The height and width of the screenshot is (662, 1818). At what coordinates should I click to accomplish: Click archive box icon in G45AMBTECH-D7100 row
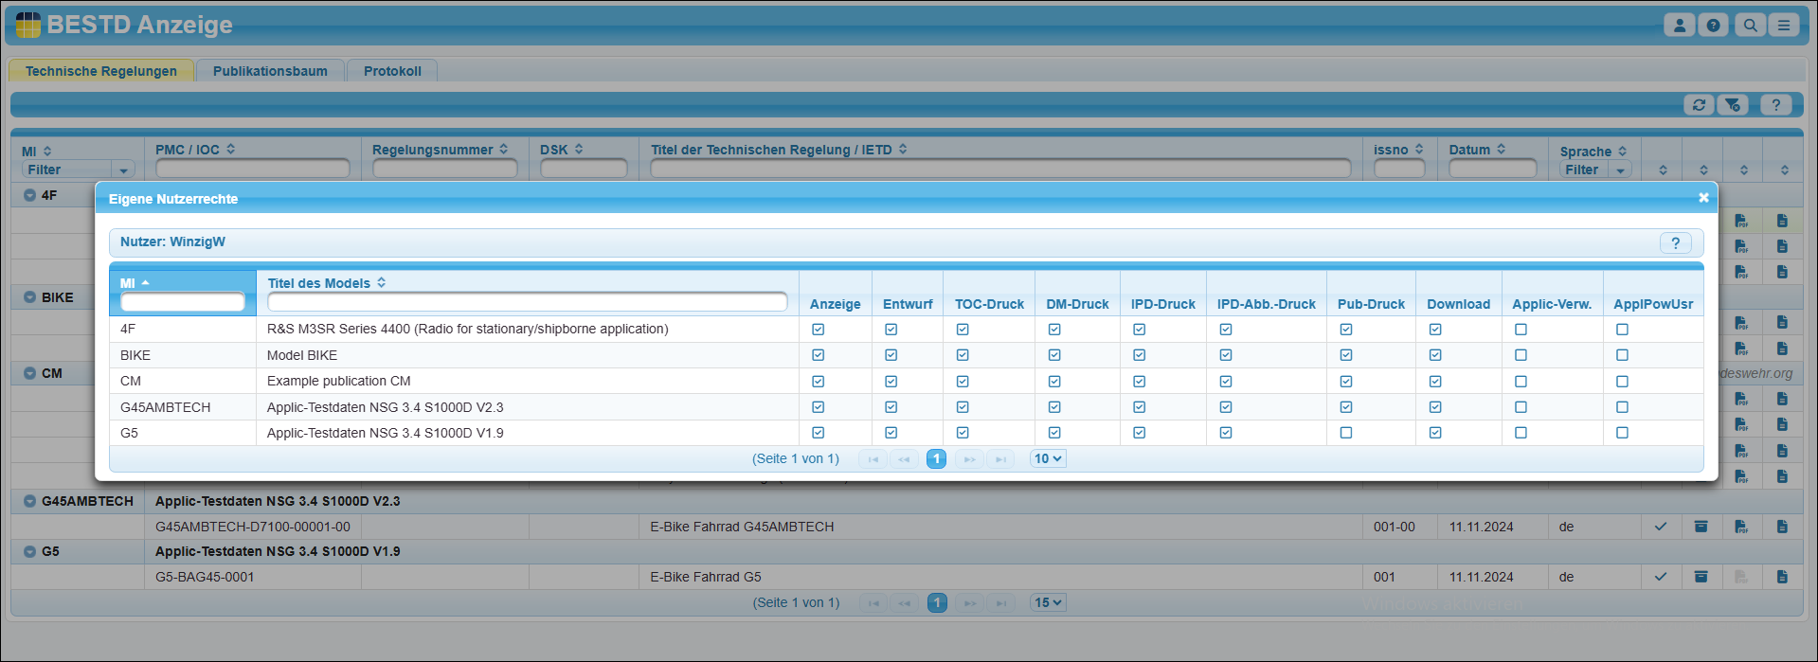pyautogui.click(x=1701, y=527)
